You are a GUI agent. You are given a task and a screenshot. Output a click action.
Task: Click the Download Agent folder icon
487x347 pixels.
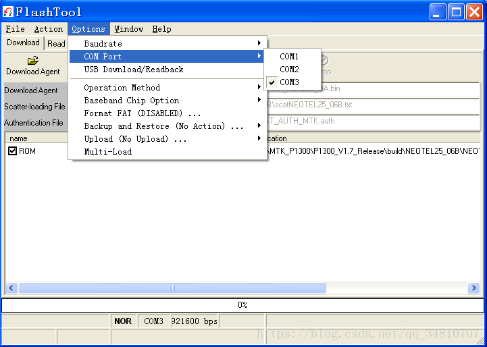point(33,60)
